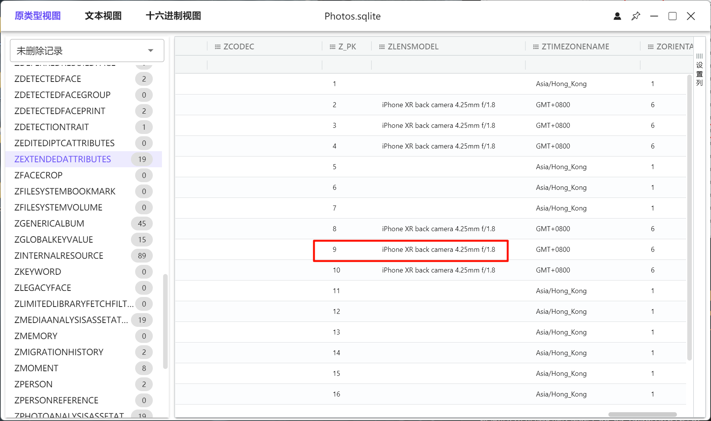Click the ZLENSMODEL filter input field
The width and height of the screenshot is (711, 421).
click(448, 65)
